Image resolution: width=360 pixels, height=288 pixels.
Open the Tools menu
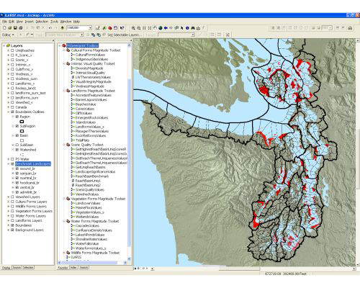tap(54, 22)
